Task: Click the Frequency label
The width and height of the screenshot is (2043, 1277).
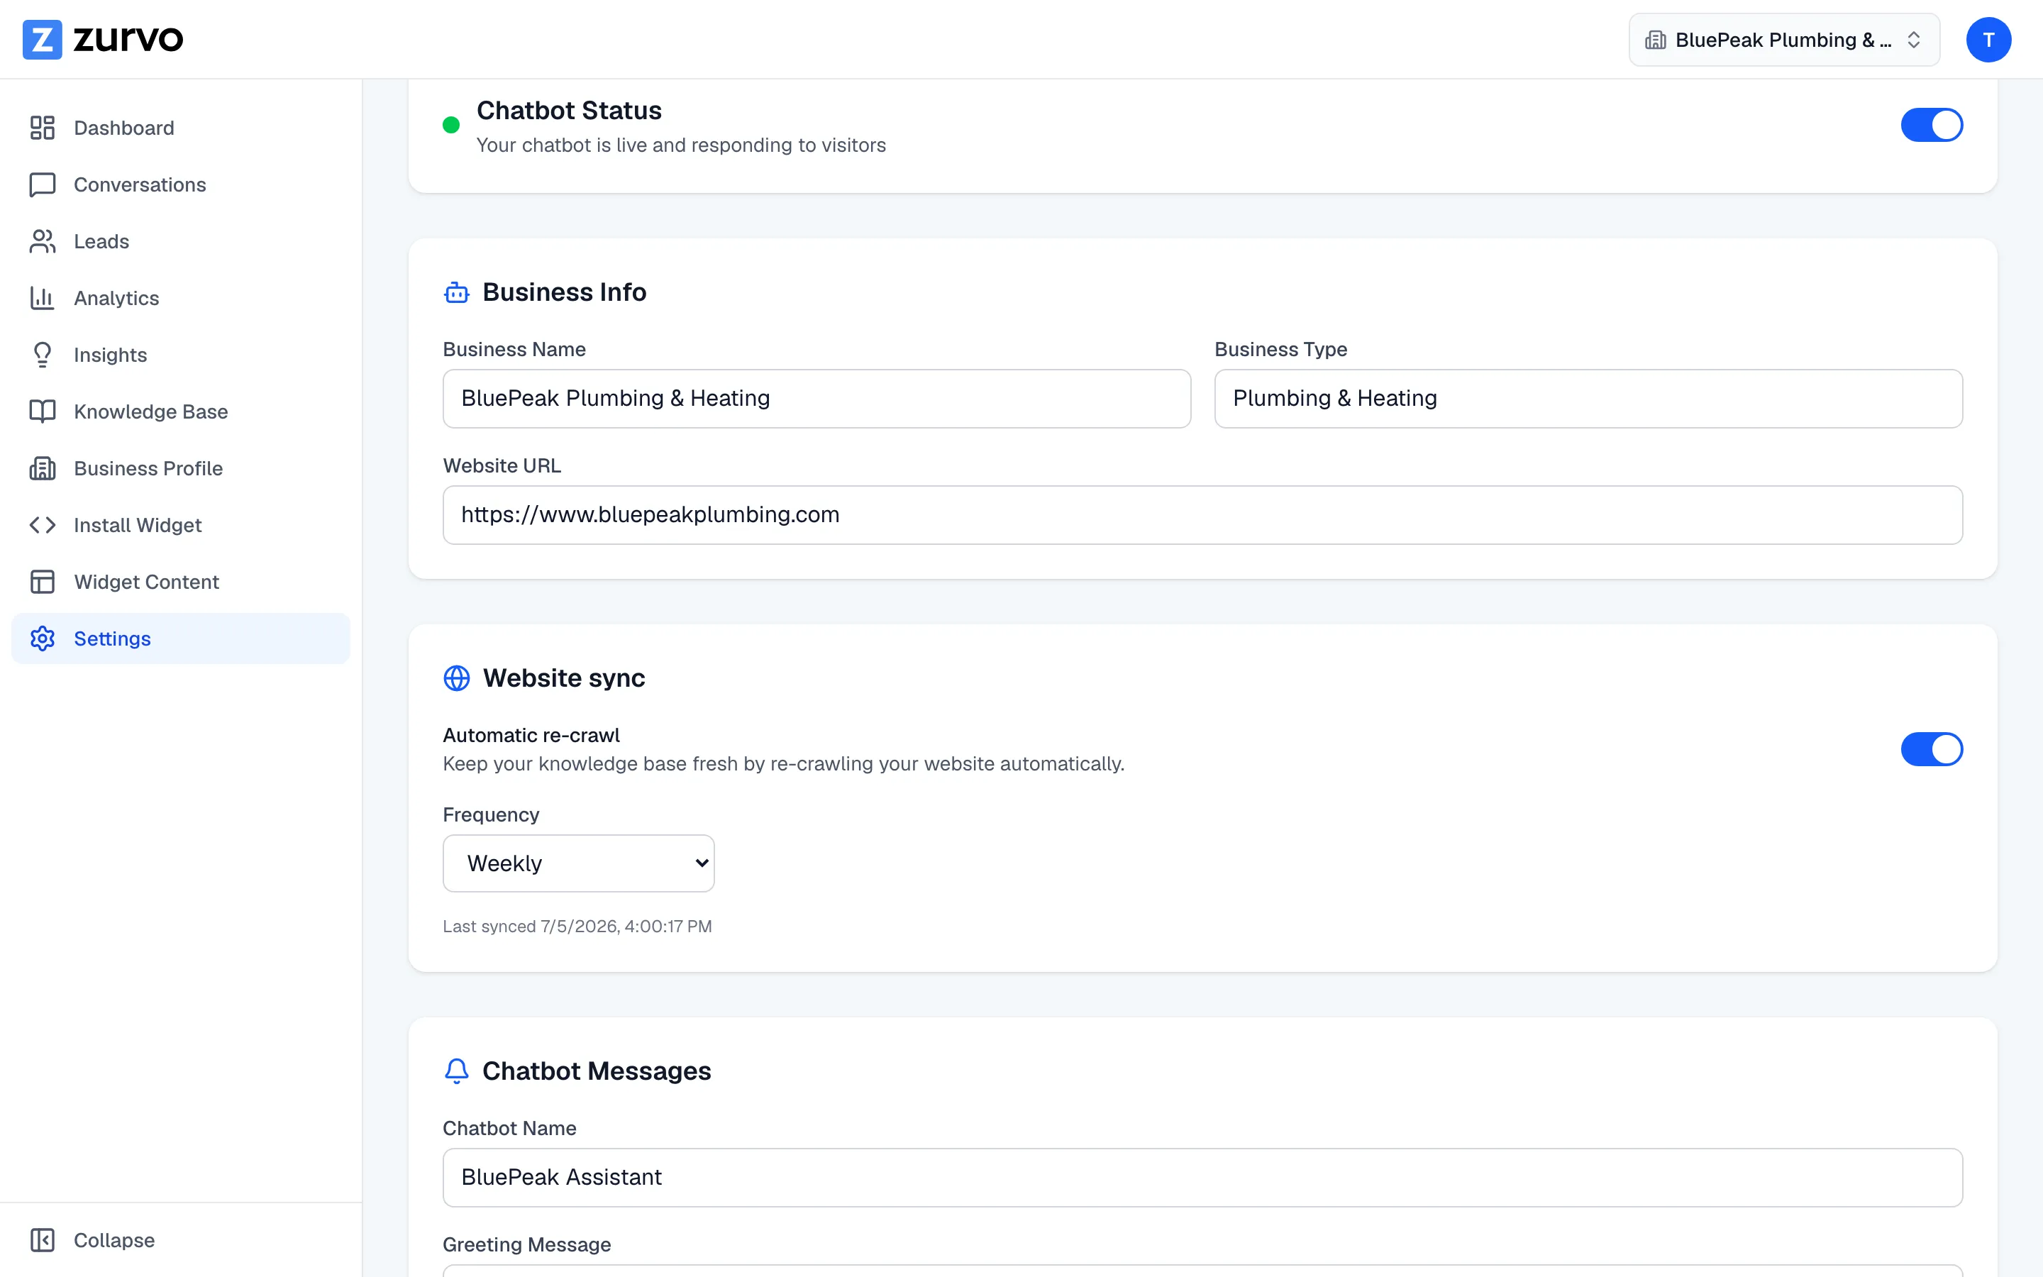Action: point(490,815)
